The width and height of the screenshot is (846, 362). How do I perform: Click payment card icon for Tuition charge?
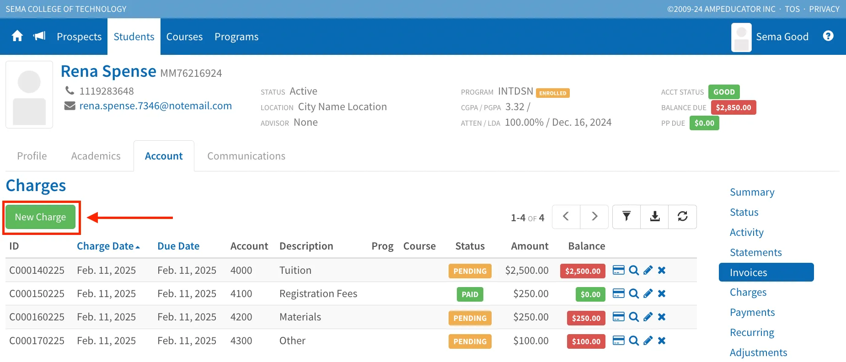tap(618, 271)
